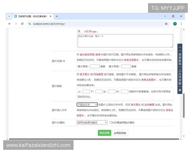Screen dimensions: 191x153
Task: Enable 允许覆盖原图alt属性 checkbox
Action: (x=110, y=122)
